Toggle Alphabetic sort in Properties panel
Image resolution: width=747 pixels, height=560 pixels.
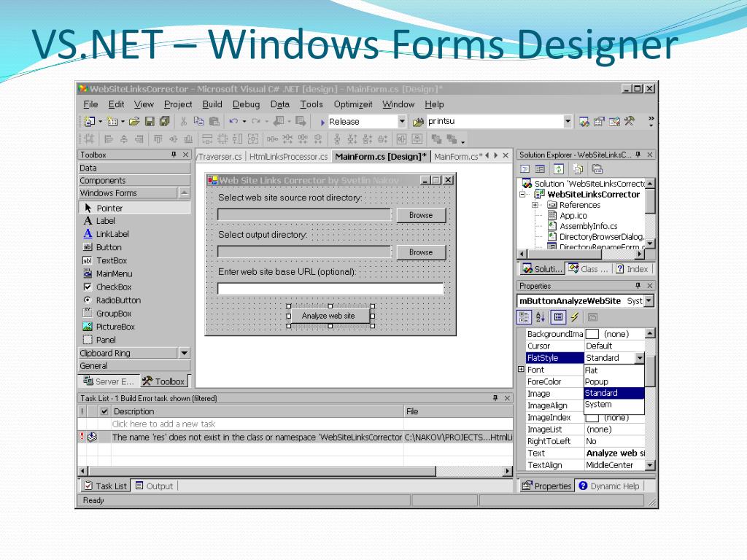click(x=541, y=317)
